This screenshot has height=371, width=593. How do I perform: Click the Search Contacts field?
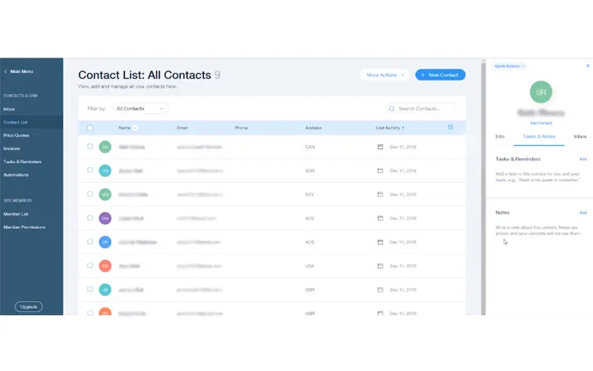pos(421,109)
